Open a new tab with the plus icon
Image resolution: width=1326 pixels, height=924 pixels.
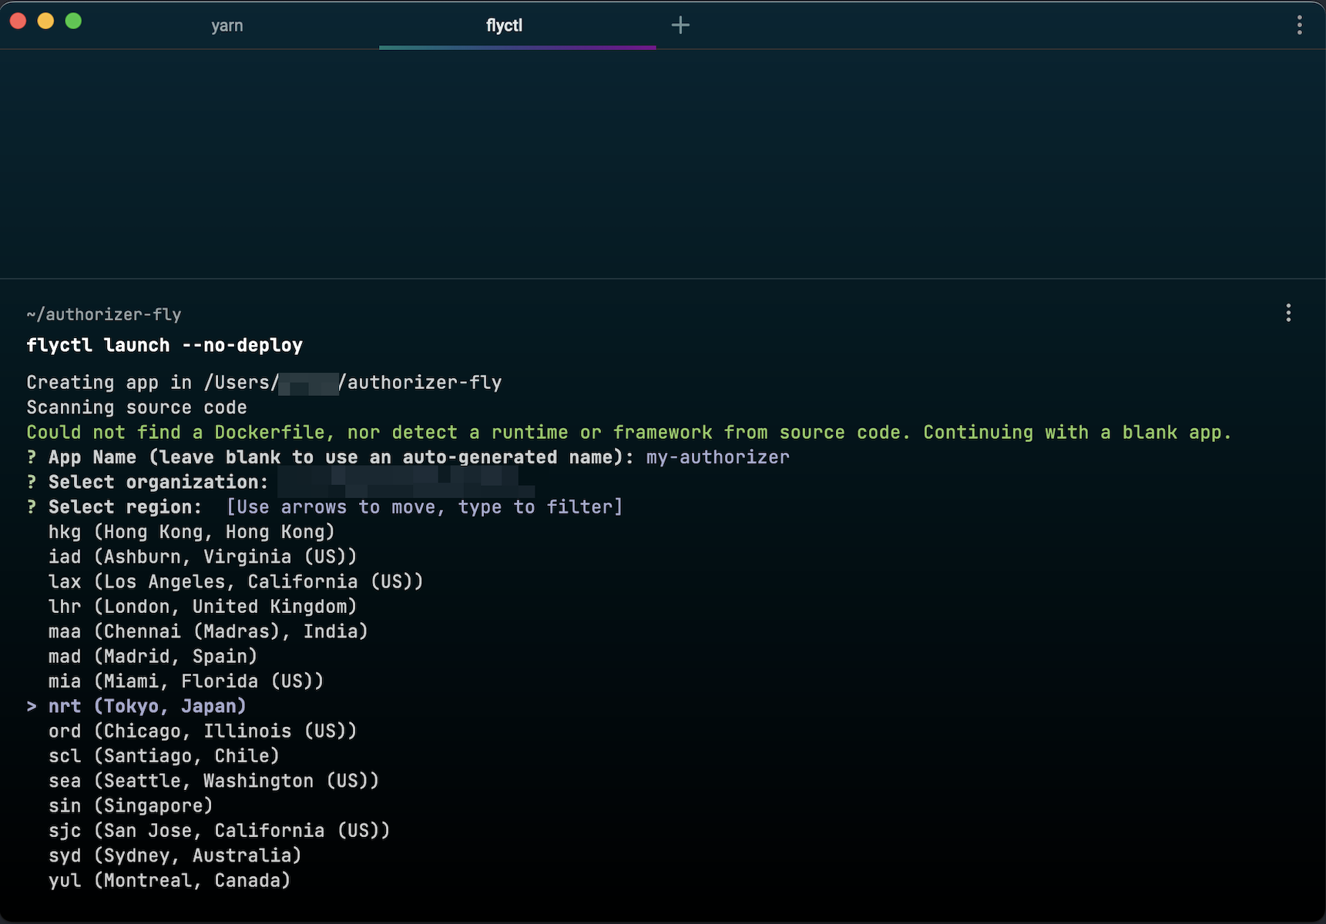pos(680,25)
